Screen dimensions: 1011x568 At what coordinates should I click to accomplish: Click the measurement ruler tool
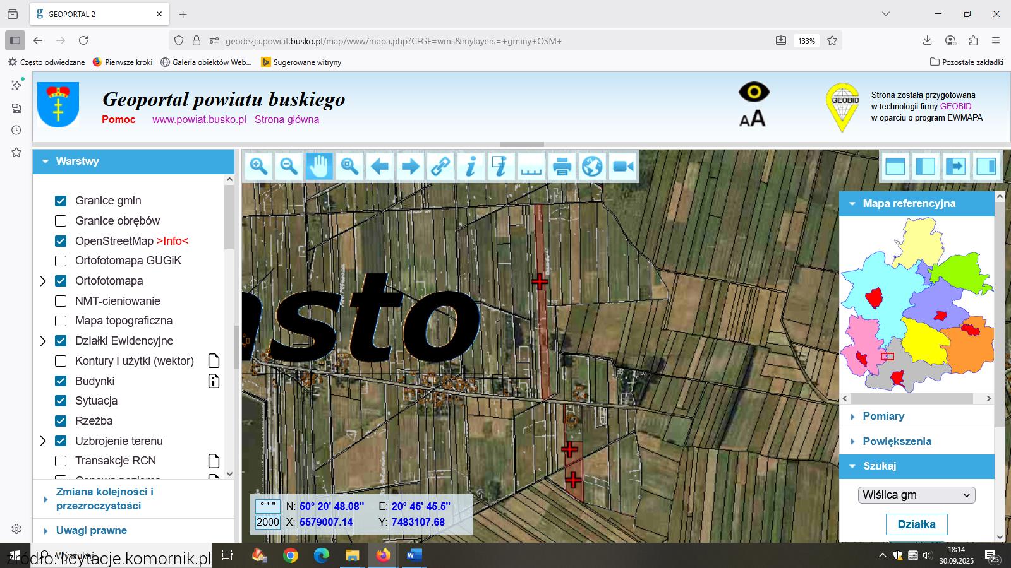[531, 167]
